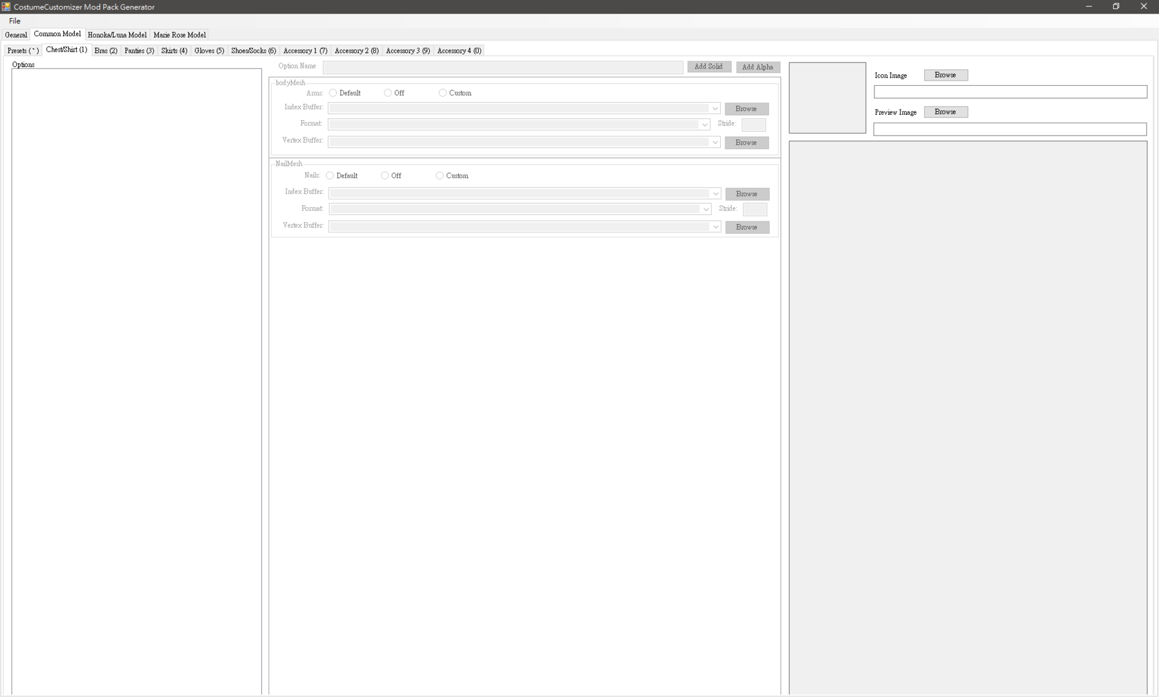This screenshot has width=1159, height=697.
Task: Click the bodyMesh Stride field
Action: click(x=753, y=125)
